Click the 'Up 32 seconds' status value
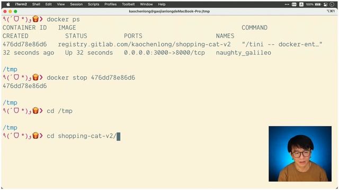The image size is (339, 190). pos(89,53)
